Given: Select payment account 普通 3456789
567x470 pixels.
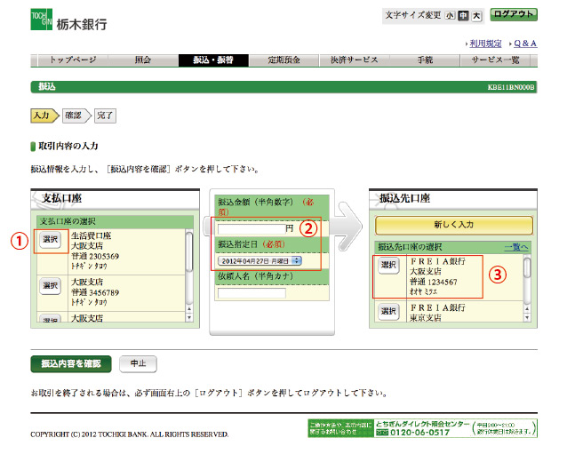Looking at the screenshot, I should pos(50,284).
